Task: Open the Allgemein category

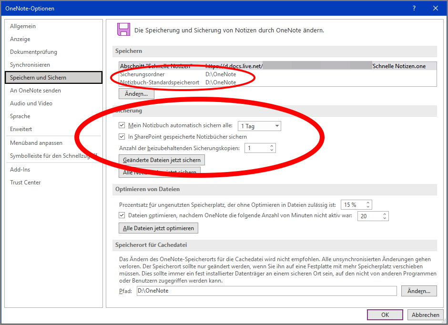Action: (x=23, y=26)
